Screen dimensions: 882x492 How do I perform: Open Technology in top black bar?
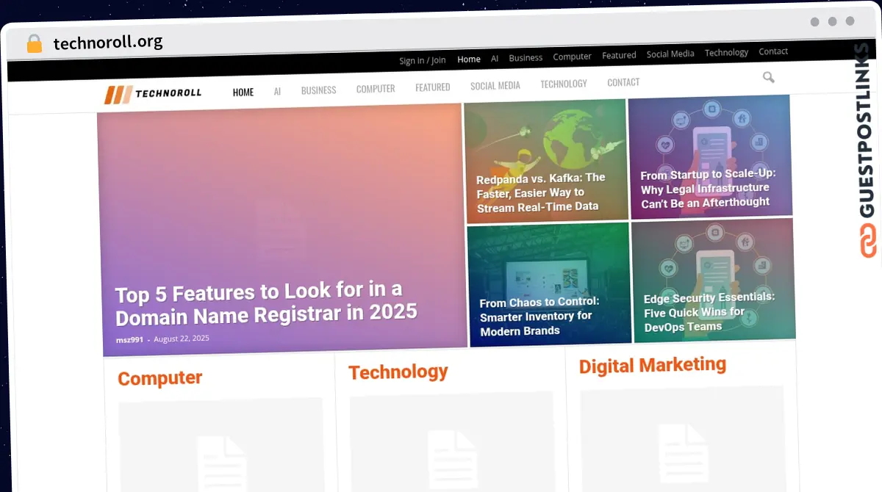tap(726, 53)
